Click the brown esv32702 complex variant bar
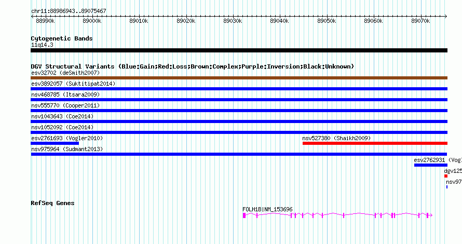The width and height of the screenshot is (462, 244). [x=239, y=78]
